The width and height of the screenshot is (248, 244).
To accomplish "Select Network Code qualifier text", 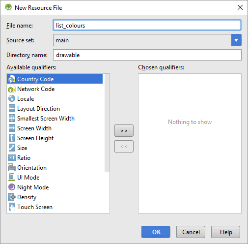I will [36, 89].
